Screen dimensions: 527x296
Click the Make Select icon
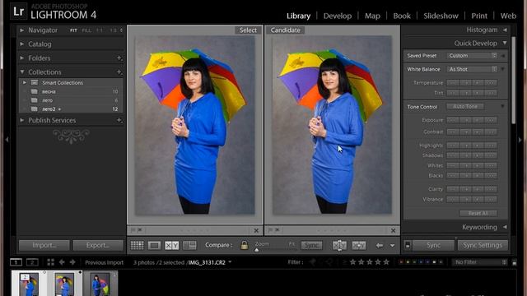click(359, 245)
